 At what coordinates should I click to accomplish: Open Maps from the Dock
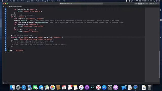(47, 87)
